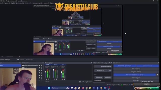Viewport: 161px width, 90px height.
Task: Click the 'Пропуск кадров' status bar text
Action: (113, 85)
